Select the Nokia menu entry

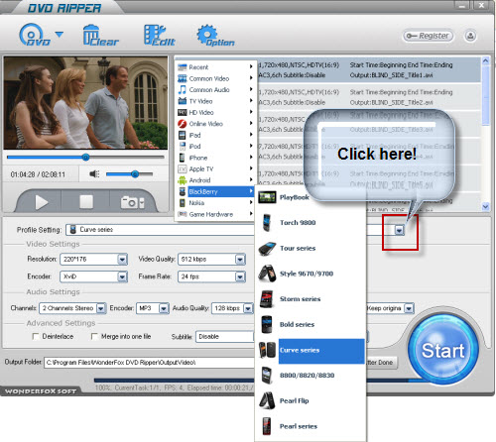[215, 203]
